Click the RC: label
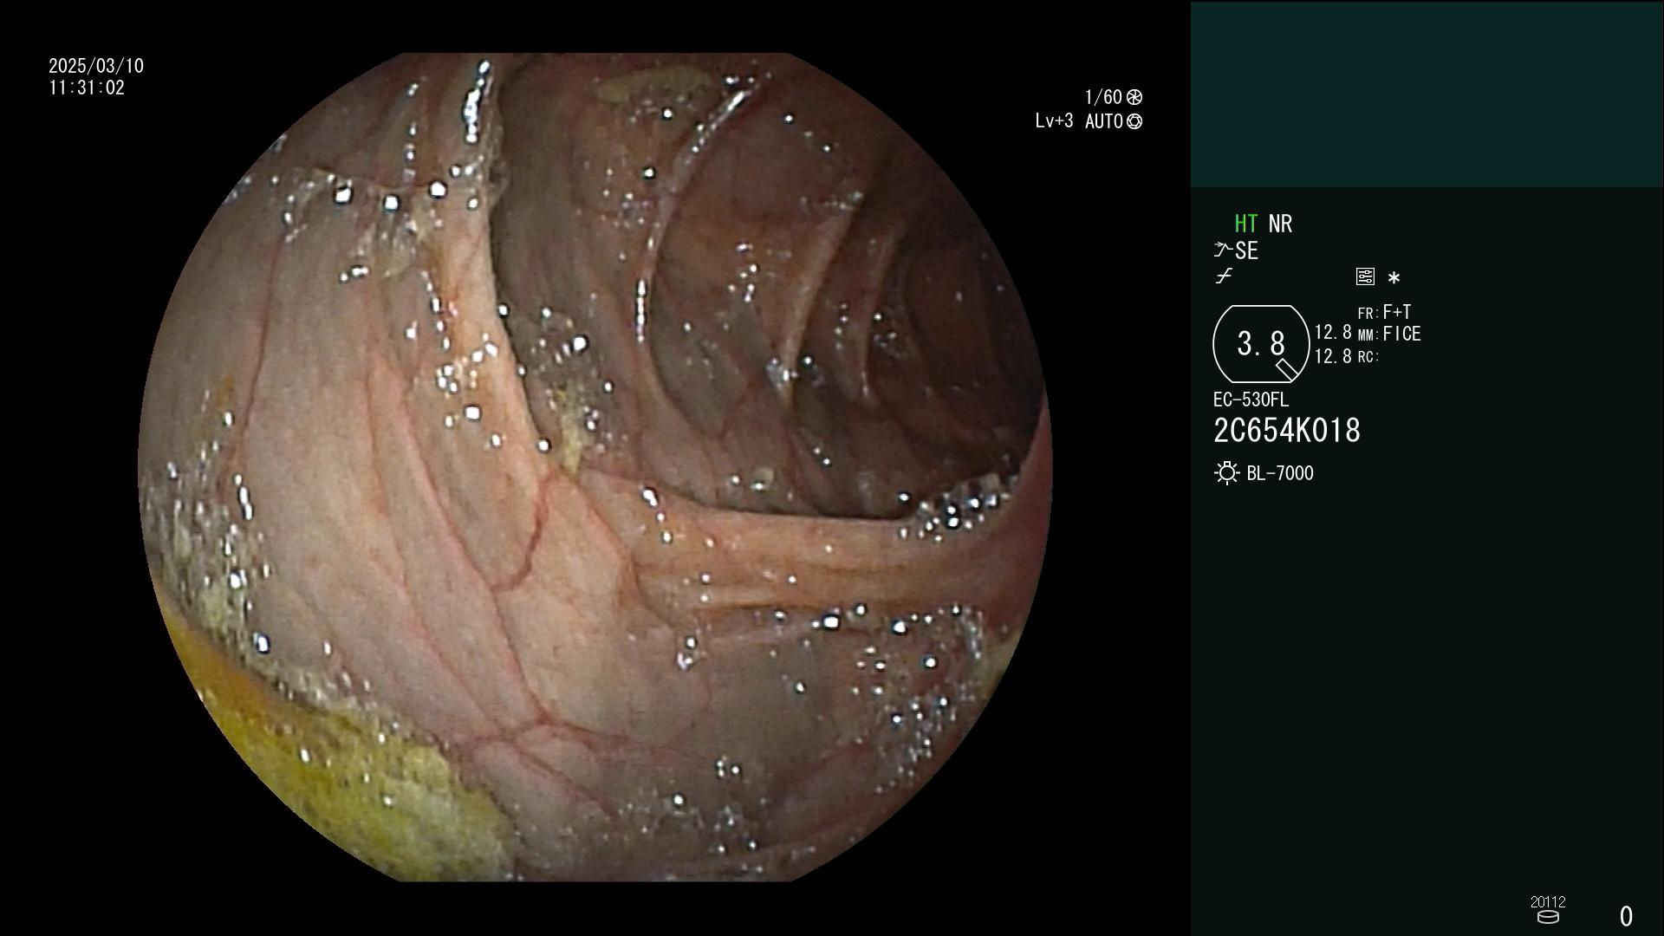 tap(1368, 357)
